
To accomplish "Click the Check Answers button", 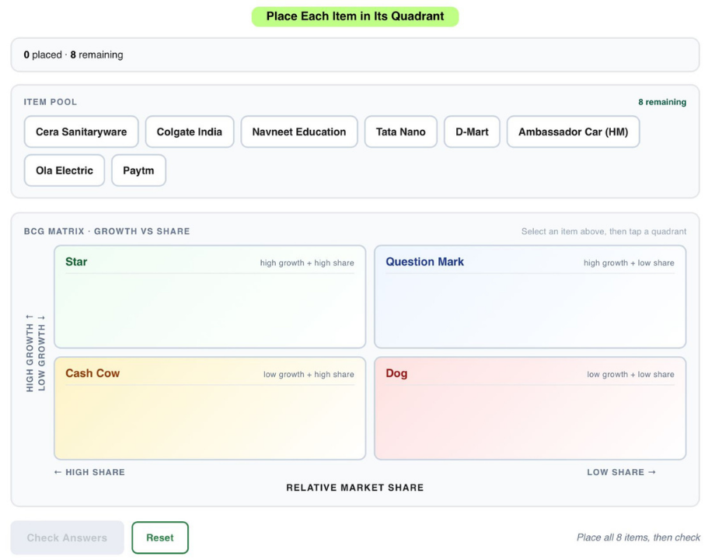I will [x=67, y=537].
